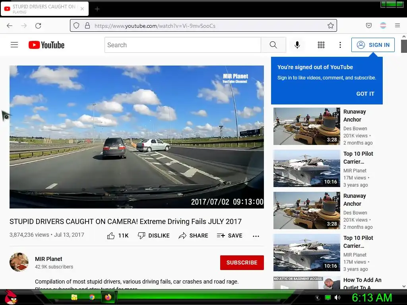Click the browser forward arrow
407x305 pixels.
24,26
